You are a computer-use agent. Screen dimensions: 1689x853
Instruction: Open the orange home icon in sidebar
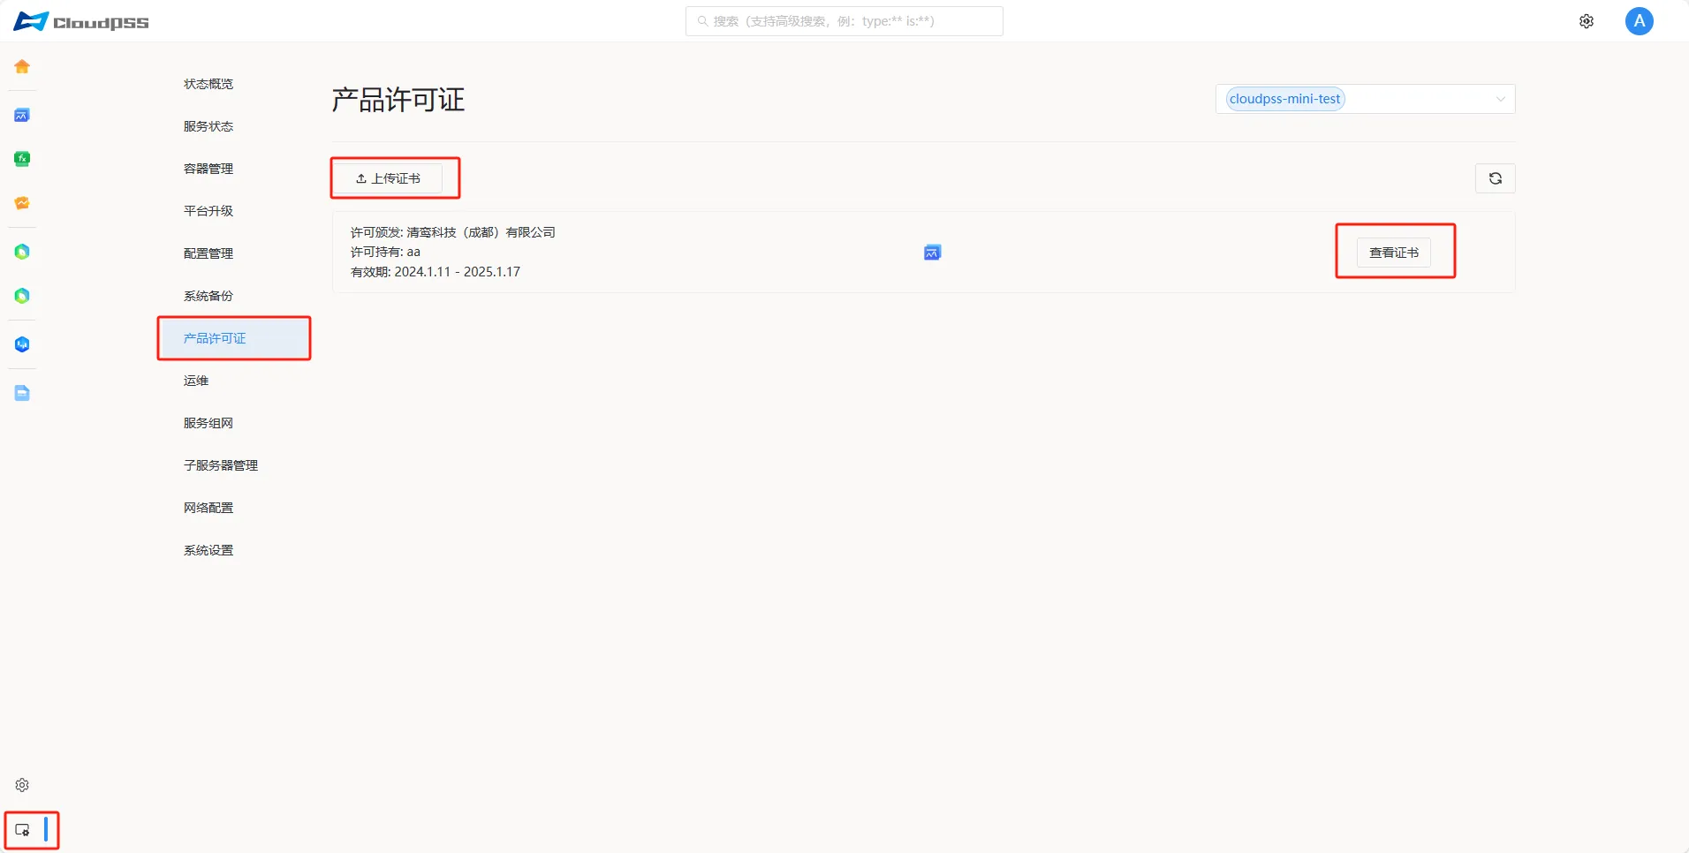22,67
